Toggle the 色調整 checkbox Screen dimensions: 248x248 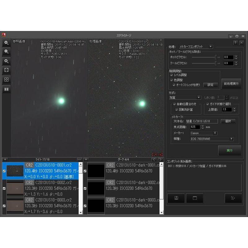pyautogui.click(x=171, y=80)
